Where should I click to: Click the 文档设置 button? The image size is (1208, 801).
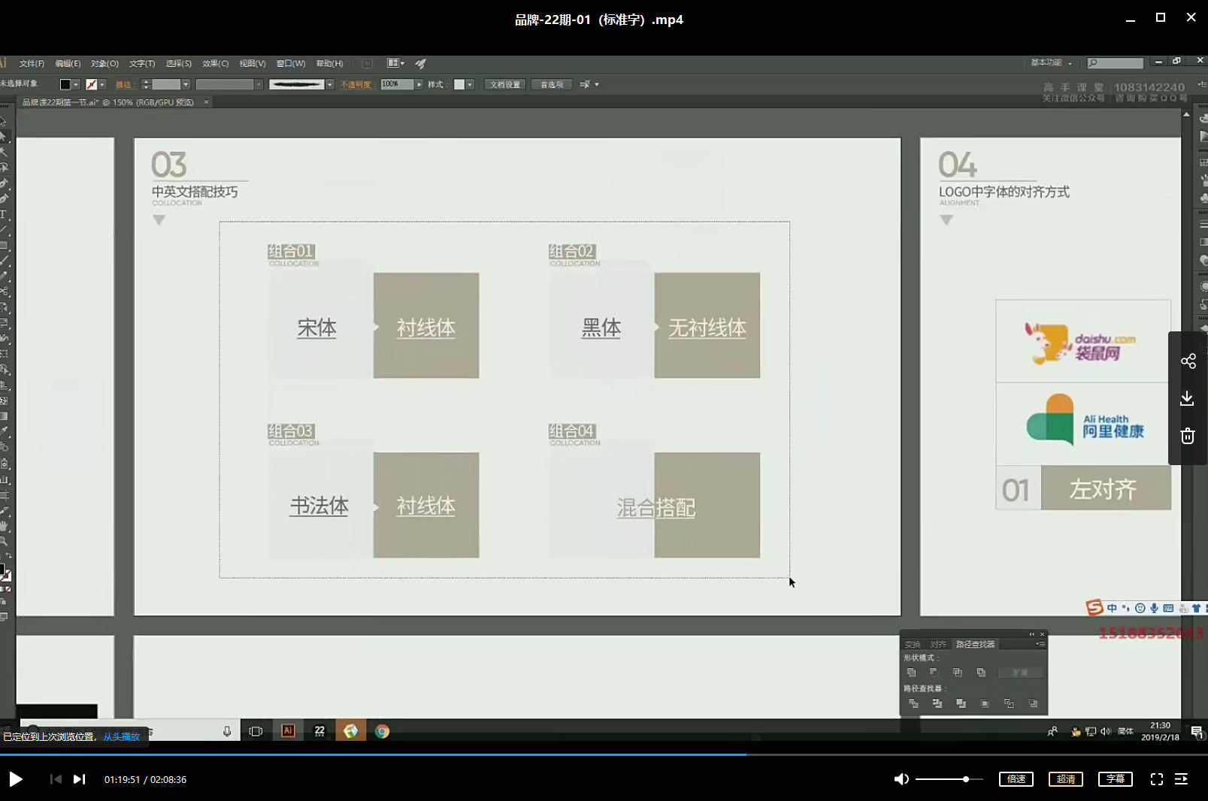[504, 85]
